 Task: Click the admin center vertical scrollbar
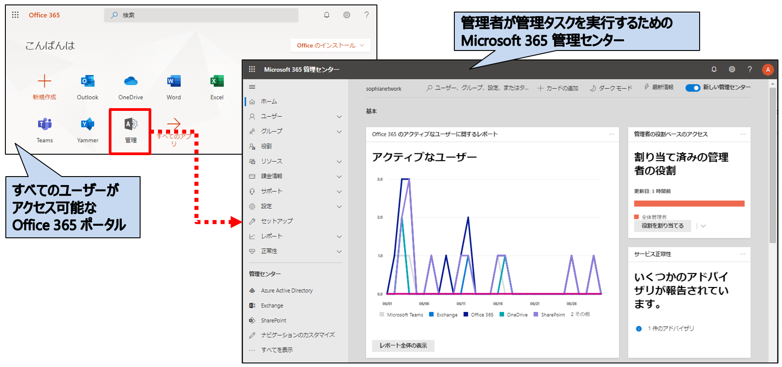[x=773, y=165]
